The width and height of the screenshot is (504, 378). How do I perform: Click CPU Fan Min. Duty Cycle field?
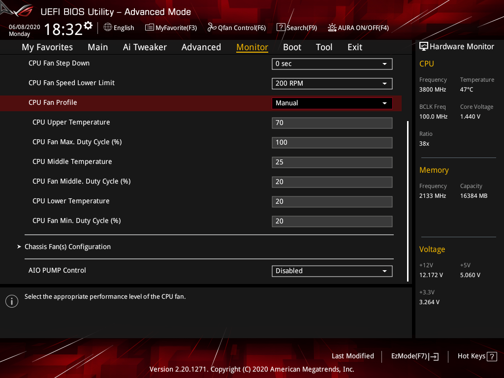pyautogui.click(x=332, y=221)
